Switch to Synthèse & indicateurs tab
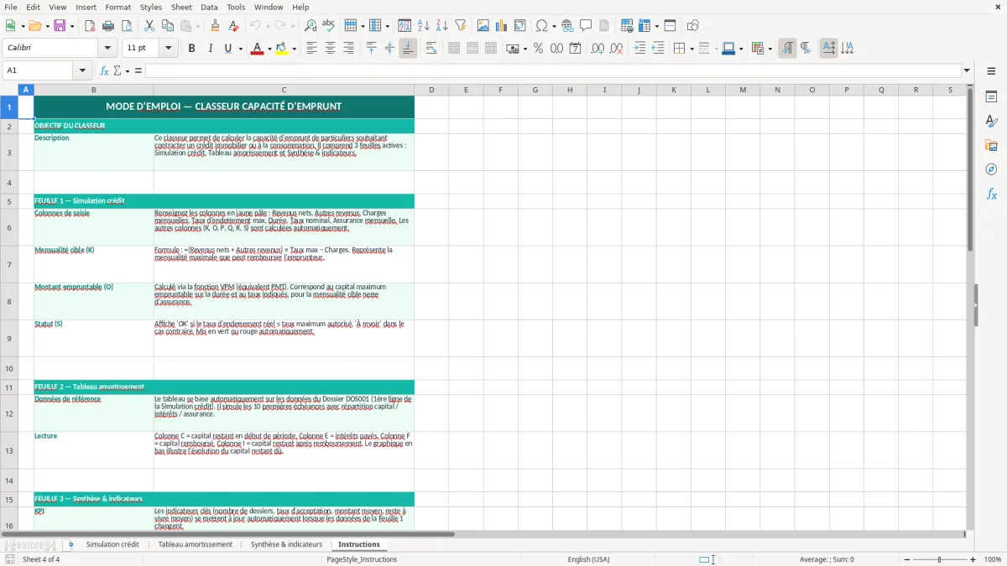The image size is (1007, 566). [x=286, y=544]
